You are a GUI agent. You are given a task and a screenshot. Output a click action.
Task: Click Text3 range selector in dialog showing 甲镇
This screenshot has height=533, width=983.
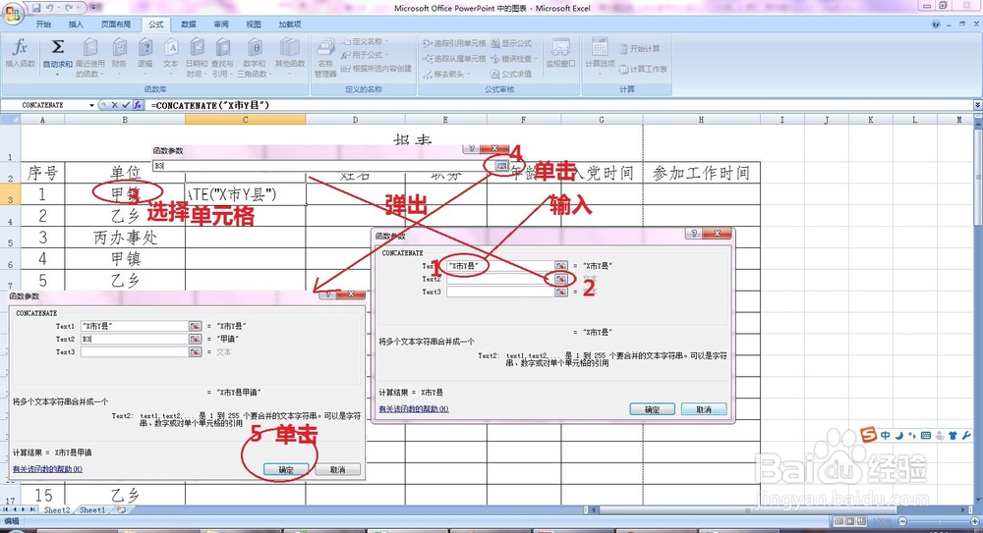tap(195, 352)
